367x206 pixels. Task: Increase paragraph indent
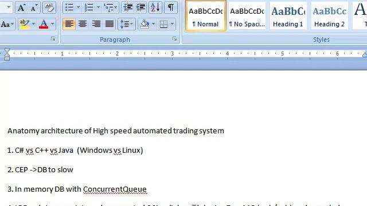point(140,7)
